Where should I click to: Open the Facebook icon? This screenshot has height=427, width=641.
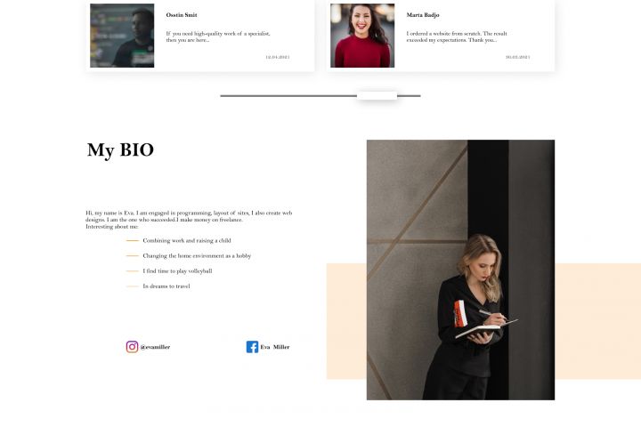252,347
